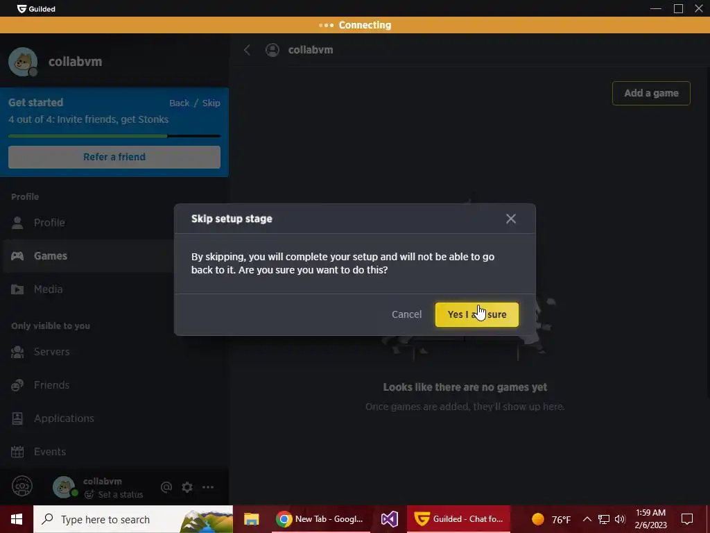Click the weather 76°F widget

[x=551, y=519]
